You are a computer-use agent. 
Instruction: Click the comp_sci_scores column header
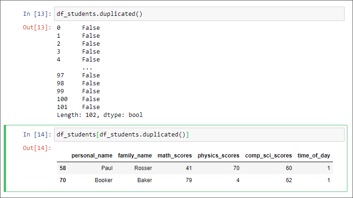click(269, 156)
